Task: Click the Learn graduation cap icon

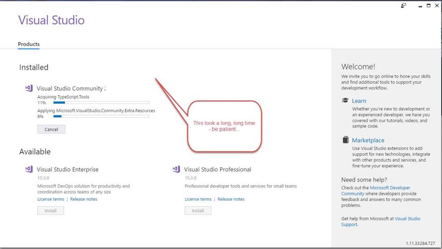Action: click(345, 100)
